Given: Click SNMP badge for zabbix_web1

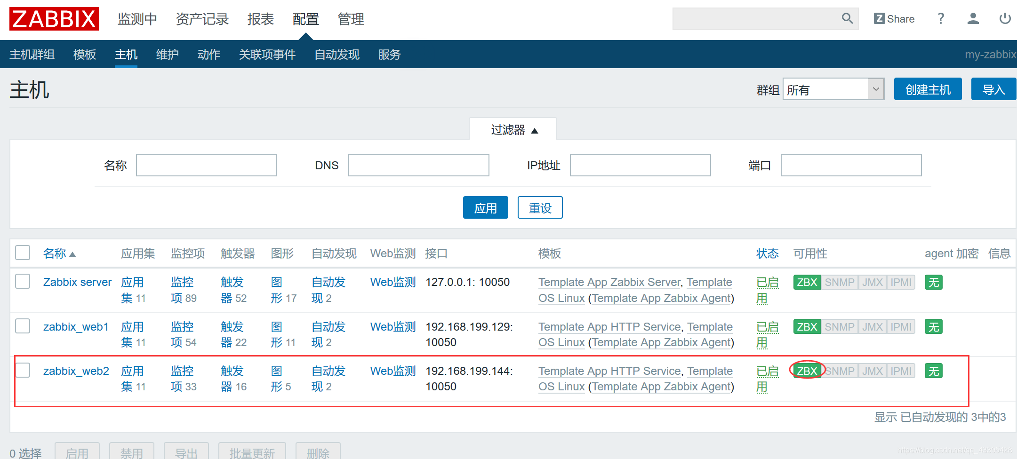Looking at the screenshot, I should click(x=840, y=326).
